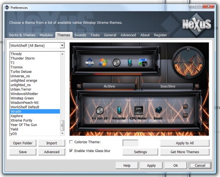The height and width of the screenshot is (177, 220).
Task: Click the Fri Jun 19 dial icon
Action: [100, 111]
